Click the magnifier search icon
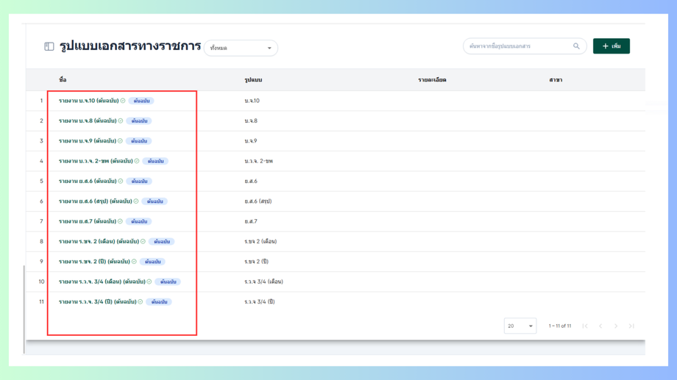Image resolution: width=677 pixels, height=380 pixels. (576, 46)
